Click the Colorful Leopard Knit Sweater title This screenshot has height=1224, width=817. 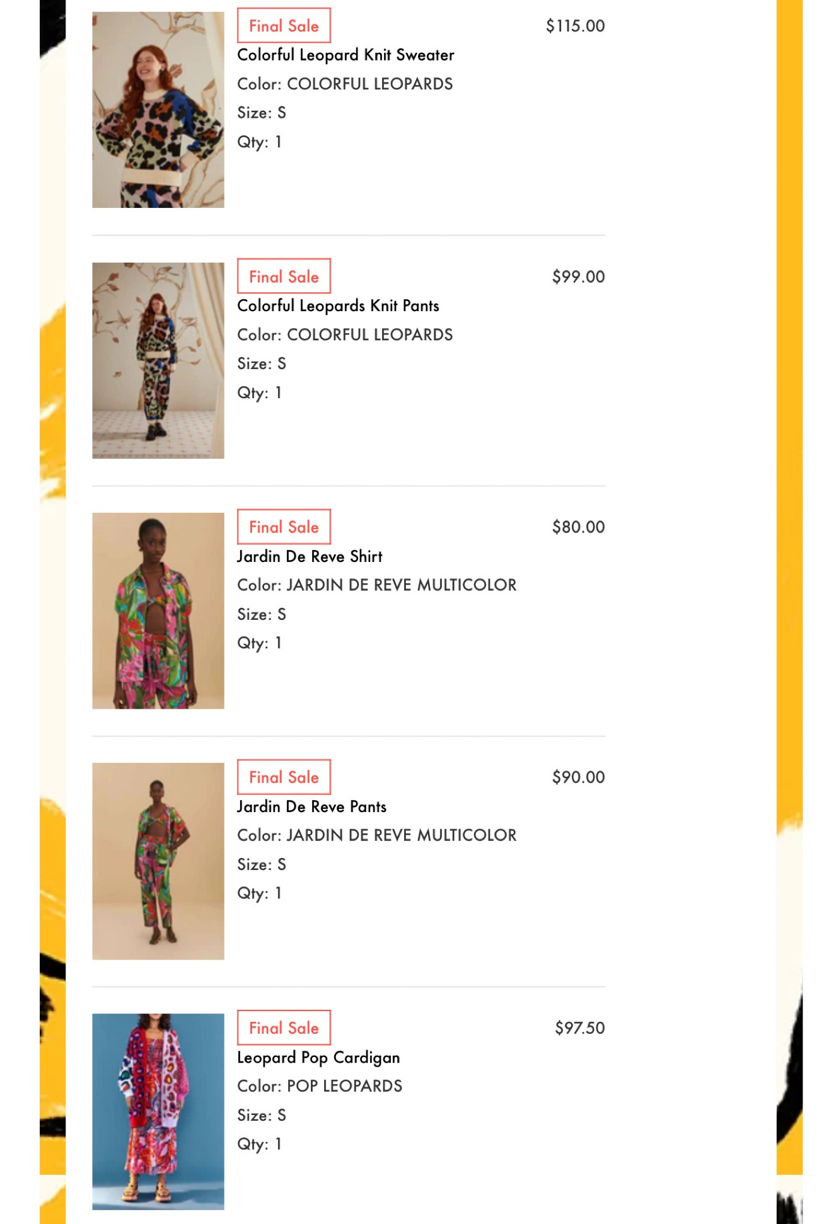(x=345, y=55)
